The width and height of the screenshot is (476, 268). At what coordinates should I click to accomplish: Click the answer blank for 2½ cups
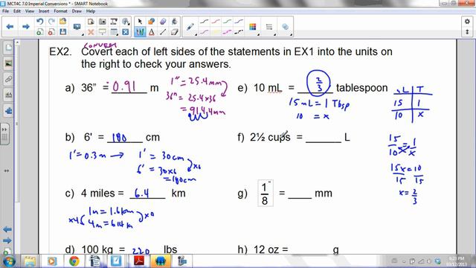click(x=324, y=138)
